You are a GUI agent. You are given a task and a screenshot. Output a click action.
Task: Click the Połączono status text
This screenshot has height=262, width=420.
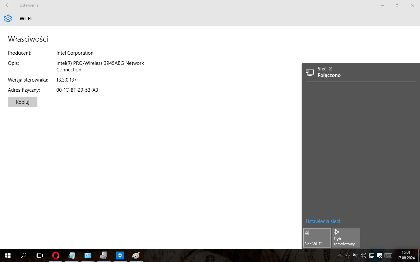coord(329,75)
